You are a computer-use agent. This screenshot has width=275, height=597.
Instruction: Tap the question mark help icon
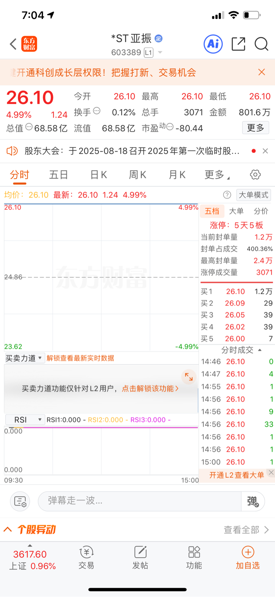point(227,195)
